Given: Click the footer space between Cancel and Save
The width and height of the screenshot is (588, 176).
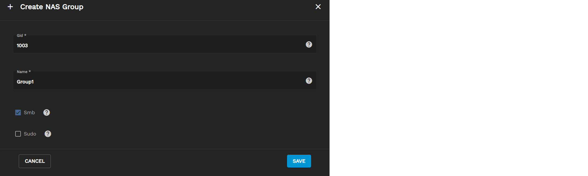Looking at the screenshot, I should pos(168,161).
